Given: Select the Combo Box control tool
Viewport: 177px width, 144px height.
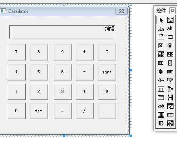Looking at the screenshot, I should pyautogui.click(x=161, y=54).
